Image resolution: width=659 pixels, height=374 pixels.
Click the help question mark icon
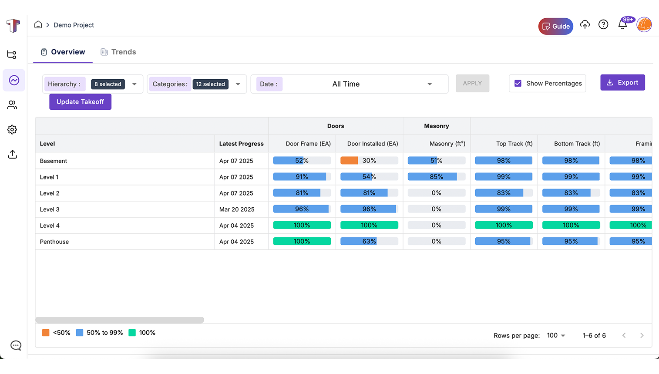603,25
